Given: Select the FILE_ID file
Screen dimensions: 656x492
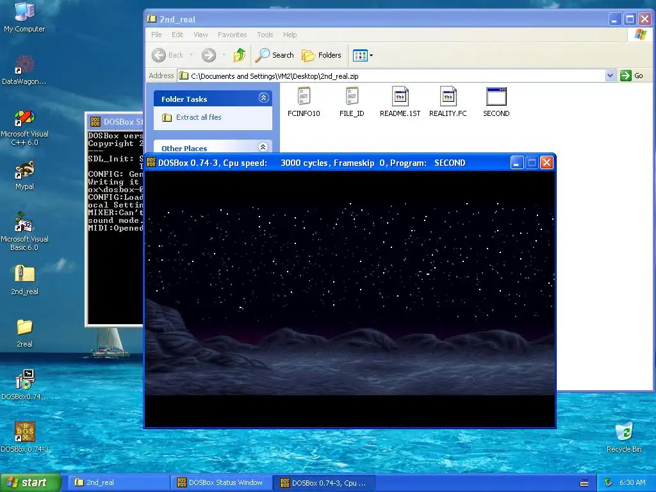Looking at the screenshot, I should pos(352,102).
